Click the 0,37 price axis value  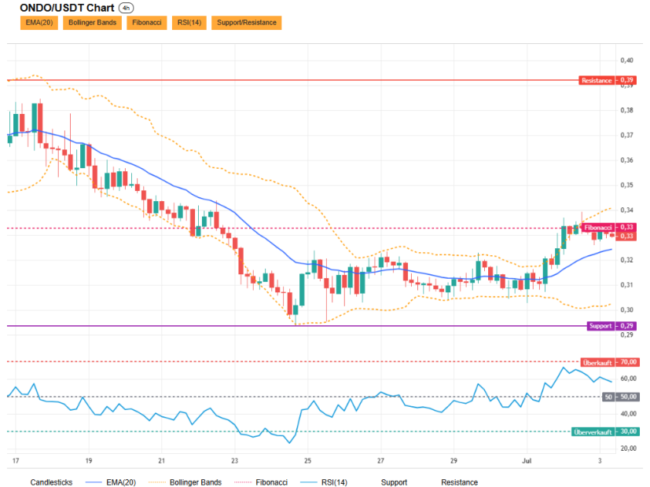[x=626, y=135]
